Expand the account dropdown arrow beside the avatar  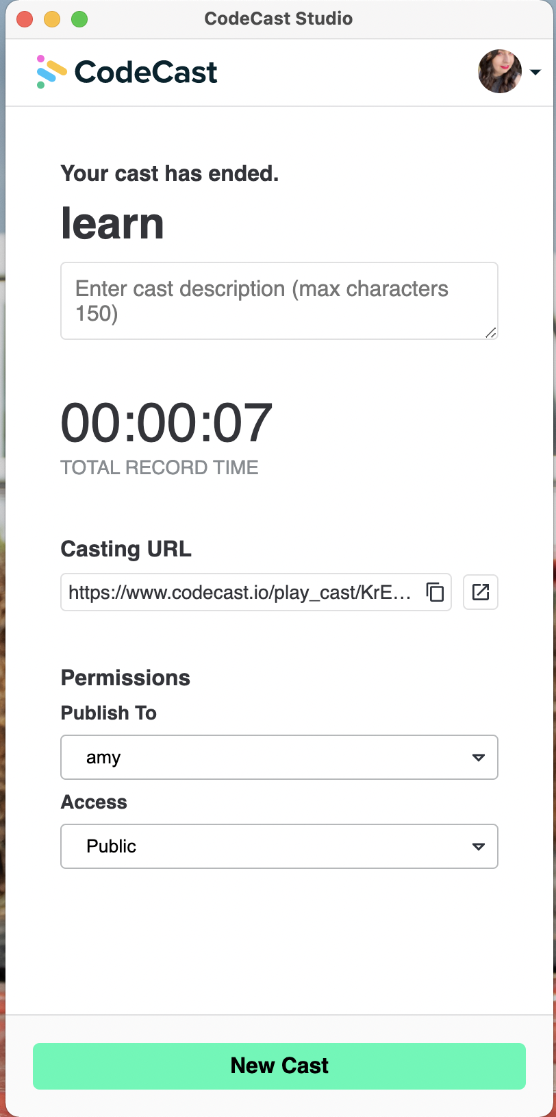click(536, 72)
